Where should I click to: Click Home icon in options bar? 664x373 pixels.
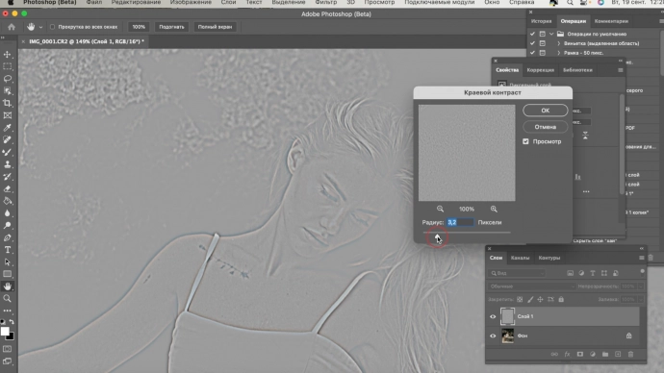[x=12, y=27]
